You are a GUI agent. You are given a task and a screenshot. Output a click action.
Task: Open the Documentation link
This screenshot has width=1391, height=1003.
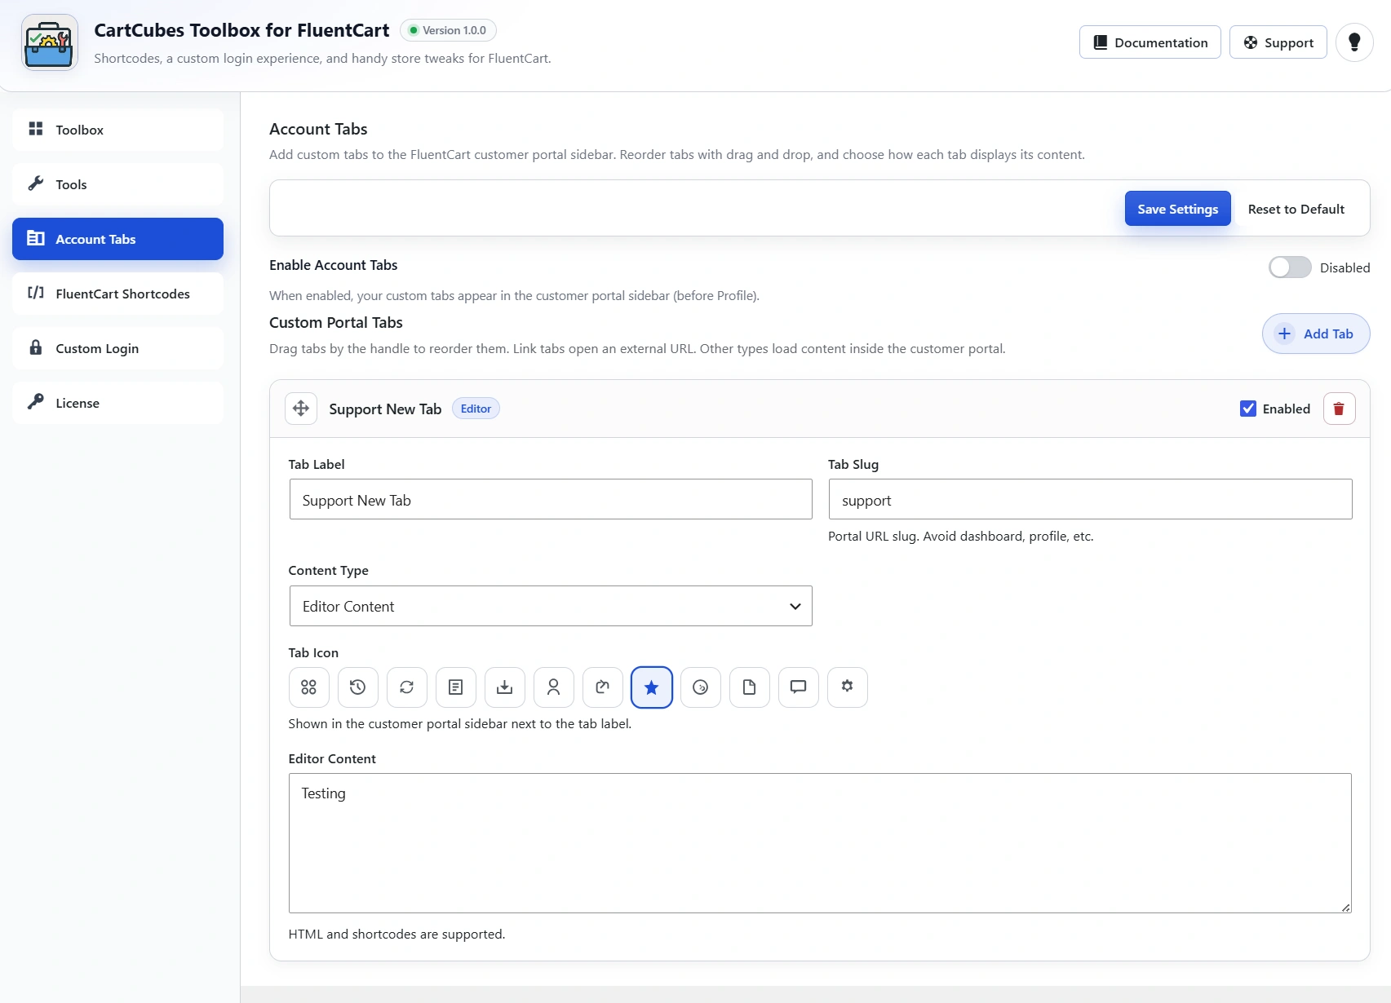[1150, 42]
